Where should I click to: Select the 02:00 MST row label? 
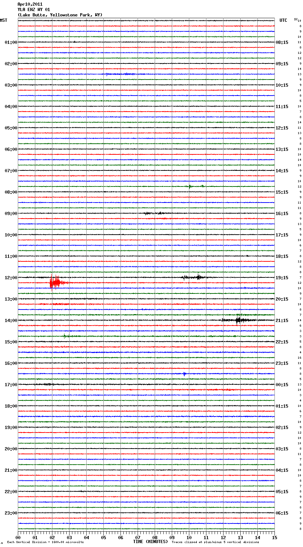click(11, 64)
